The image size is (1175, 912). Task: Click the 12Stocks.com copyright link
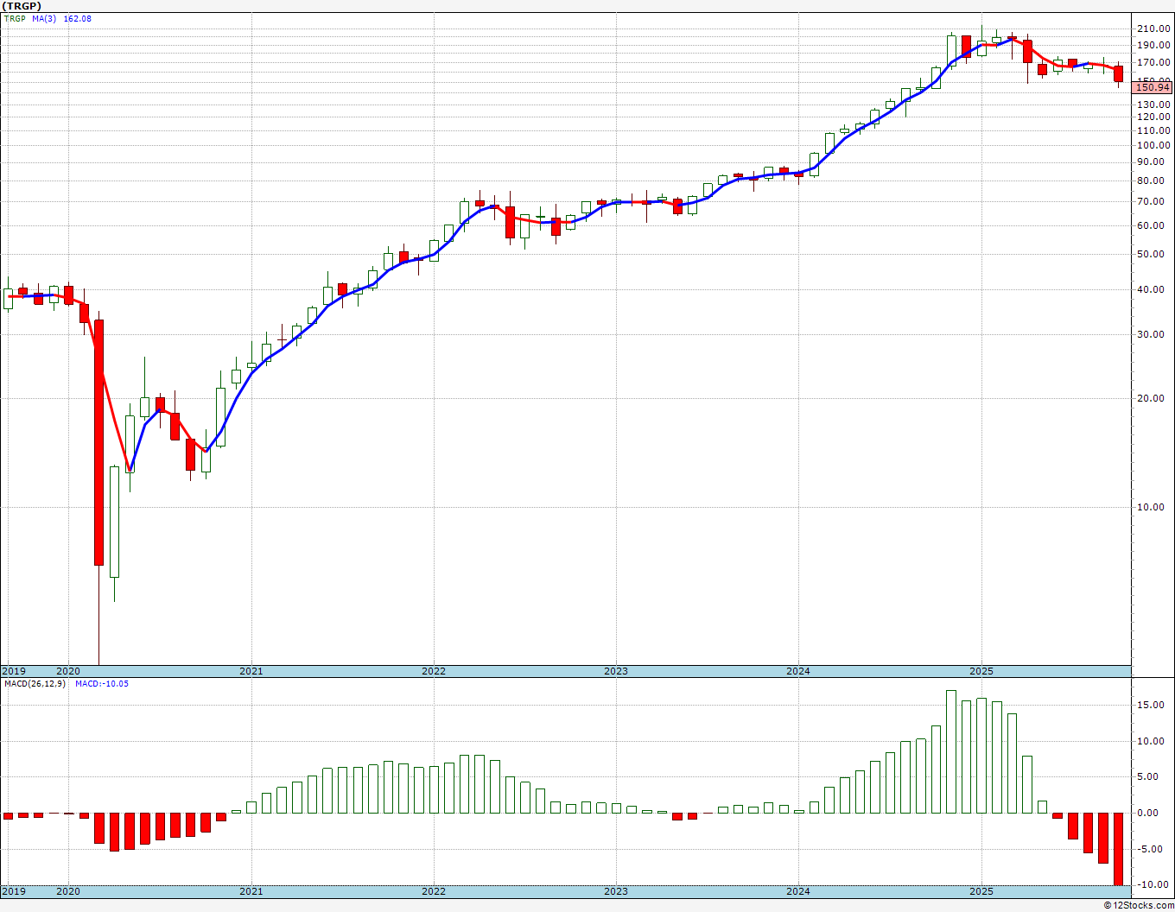tap(1139, 905)
